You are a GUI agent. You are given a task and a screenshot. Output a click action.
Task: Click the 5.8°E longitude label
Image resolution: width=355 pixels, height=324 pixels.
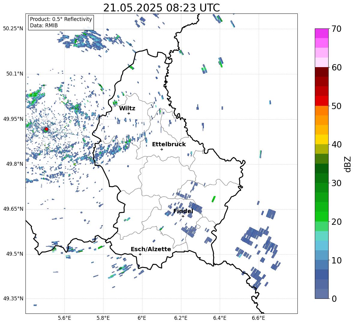click(x=103, y=318)
